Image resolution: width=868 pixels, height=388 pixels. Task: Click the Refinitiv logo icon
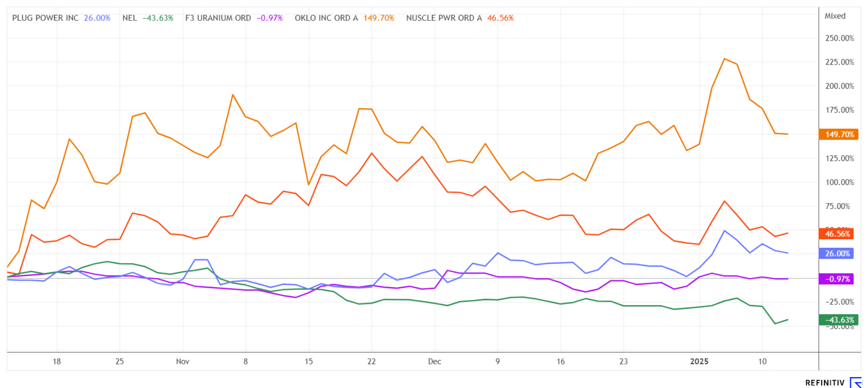click(x=856, y=383)
